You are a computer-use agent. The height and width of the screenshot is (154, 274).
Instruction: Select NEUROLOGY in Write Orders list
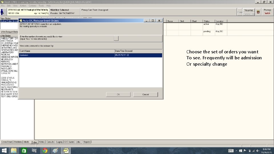tap(7, 59)
